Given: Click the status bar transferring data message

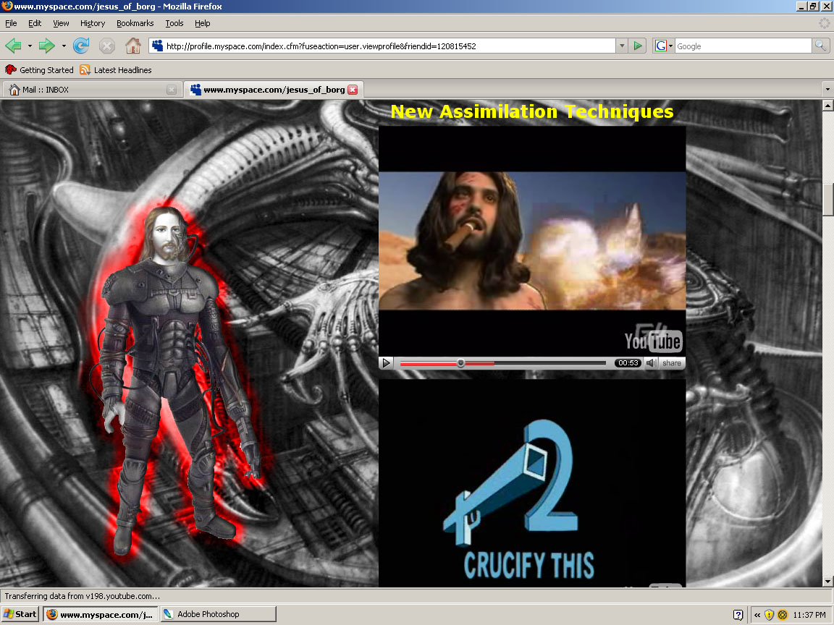Looking at the screenshot, I should pyautogui.click(x=83, y=596).
